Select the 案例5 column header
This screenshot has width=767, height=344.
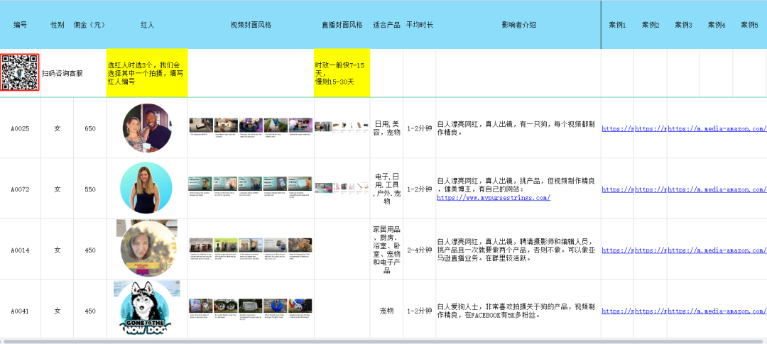[x=749, y=25]
